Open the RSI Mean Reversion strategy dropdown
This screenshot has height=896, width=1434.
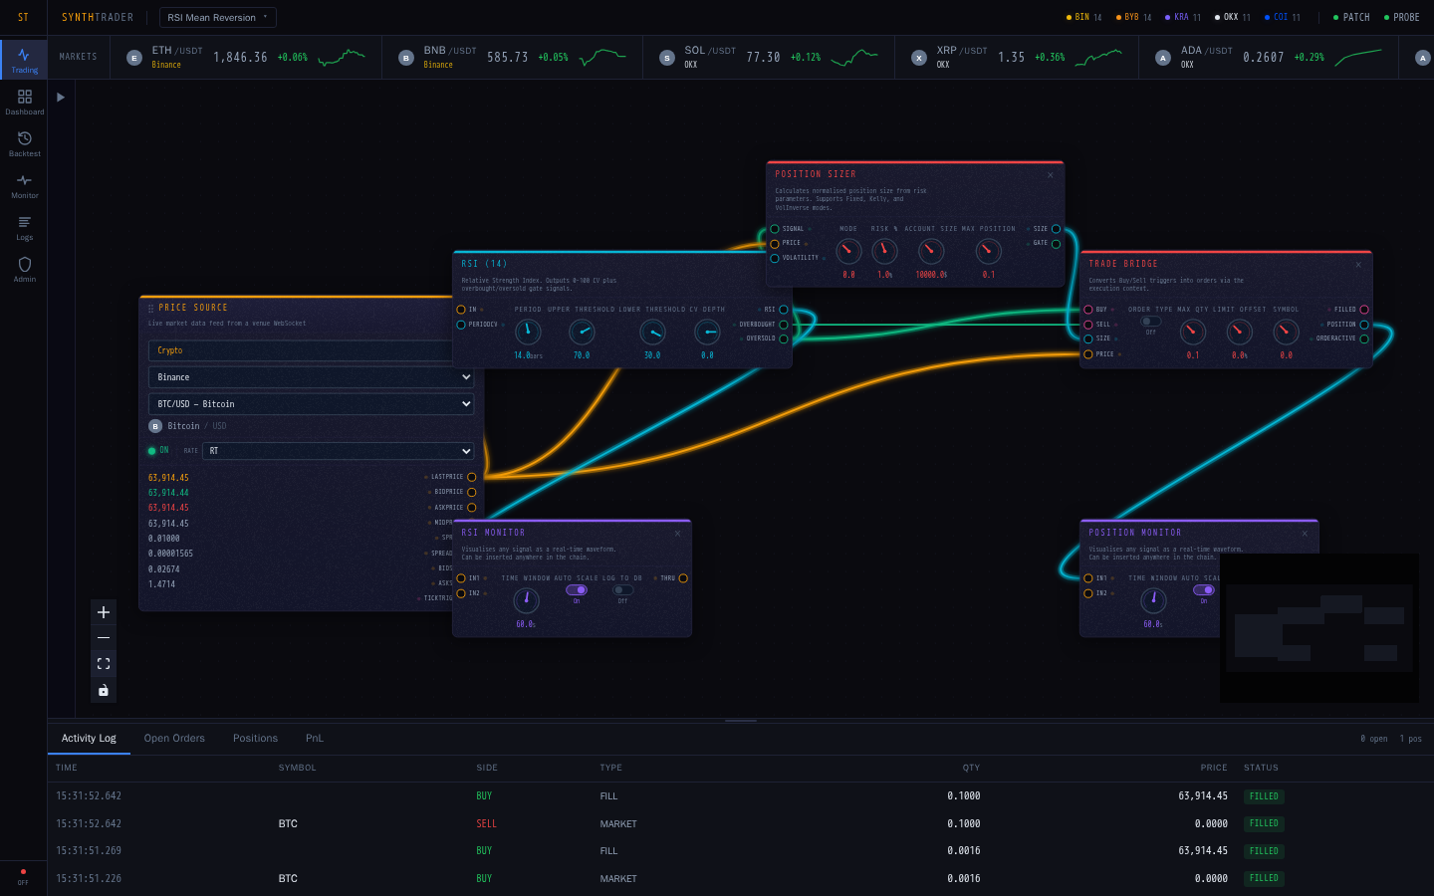click(217, 17)
